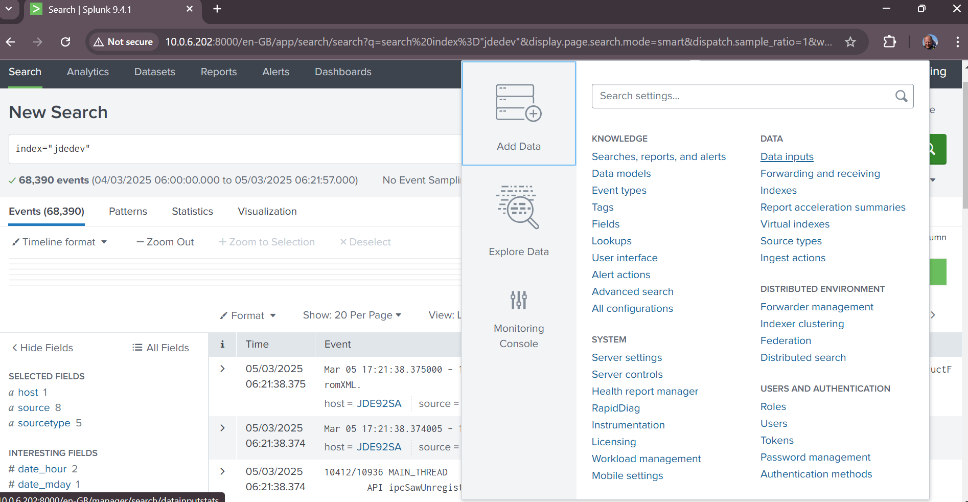968x502 pixels.
Task: Open the Format dropdown above events
Action: (248, 315)
